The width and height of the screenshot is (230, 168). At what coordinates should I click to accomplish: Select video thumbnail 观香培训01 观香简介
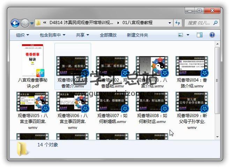[x=73, y=66]
